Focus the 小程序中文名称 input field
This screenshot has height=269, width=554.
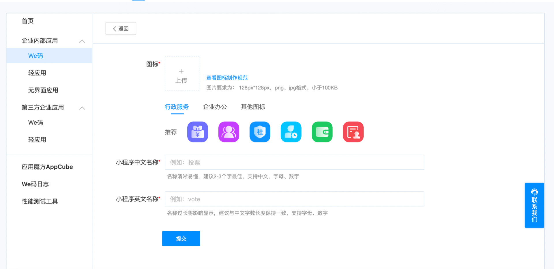point(294,163)
